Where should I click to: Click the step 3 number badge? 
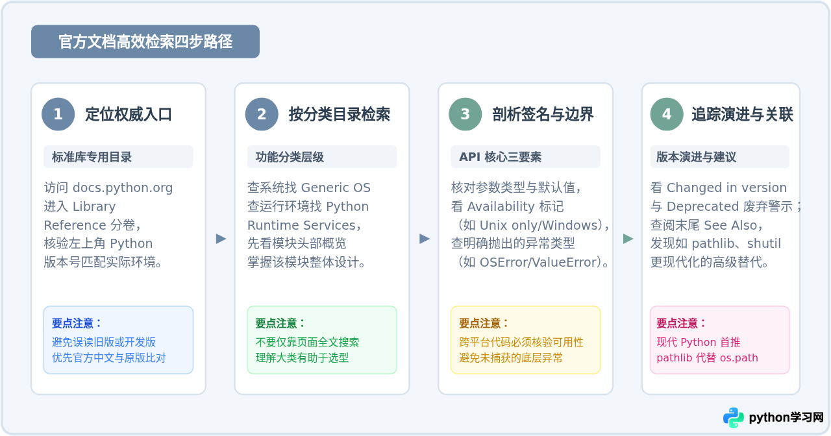[x=465, y=114]
